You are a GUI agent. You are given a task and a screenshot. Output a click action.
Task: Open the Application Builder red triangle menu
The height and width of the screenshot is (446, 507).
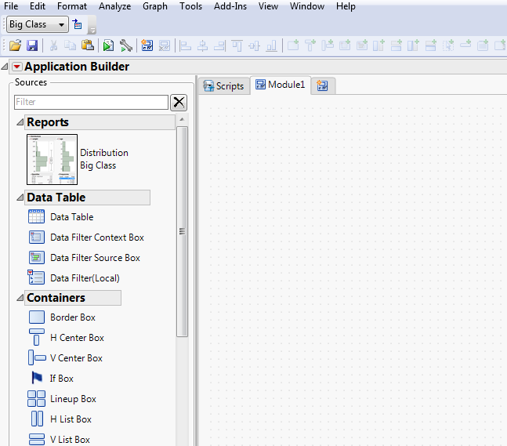(17, 67)
